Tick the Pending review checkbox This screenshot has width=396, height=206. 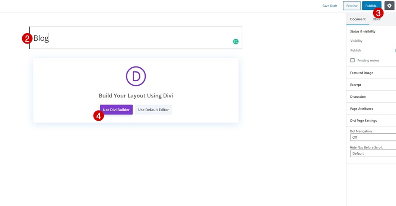click(x=352, y=60)
